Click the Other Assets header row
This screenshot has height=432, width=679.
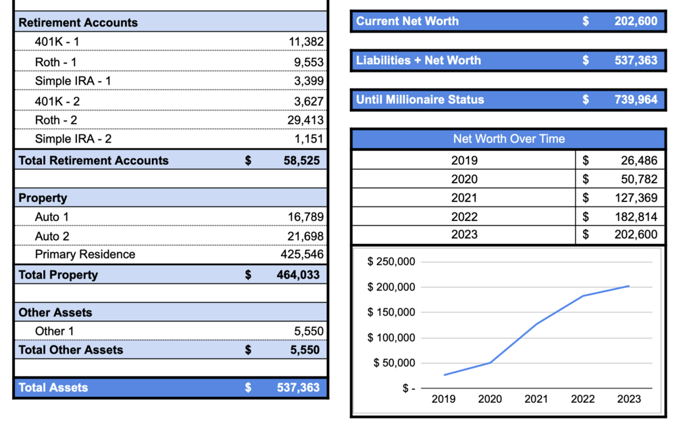tap(171, 312)
